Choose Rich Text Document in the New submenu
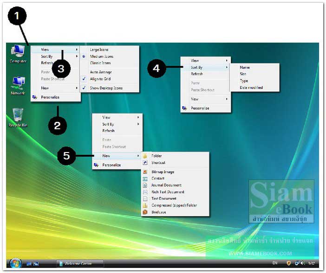The height and width of the screenshot is (273, 326). [x=175, y=192]
